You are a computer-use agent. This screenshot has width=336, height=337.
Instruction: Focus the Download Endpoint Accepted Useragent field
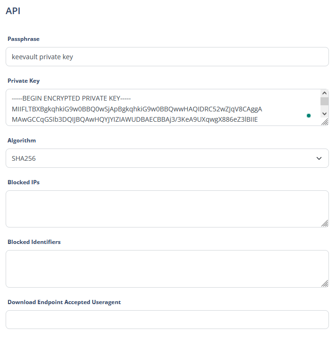[x=167, y=320]
